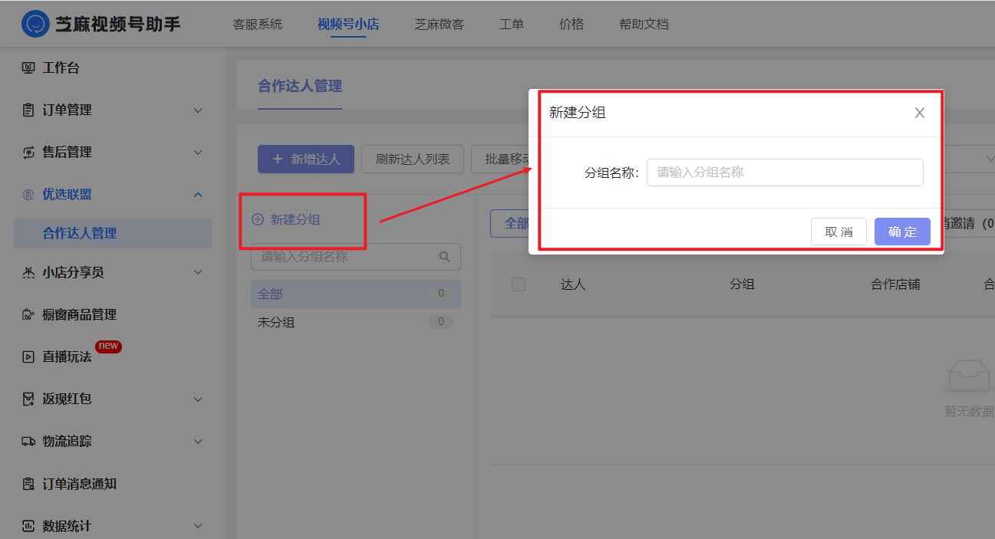Image resolution: width=995 pixels, height=539 pixels.
Task: Click the 新建分组 dialog title text
Action: [x=578, y=113]
